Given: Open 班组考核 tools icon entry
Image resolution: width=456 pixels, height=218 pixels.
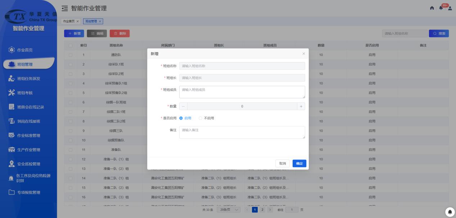Looking at the screenshot, I should 11,93.
